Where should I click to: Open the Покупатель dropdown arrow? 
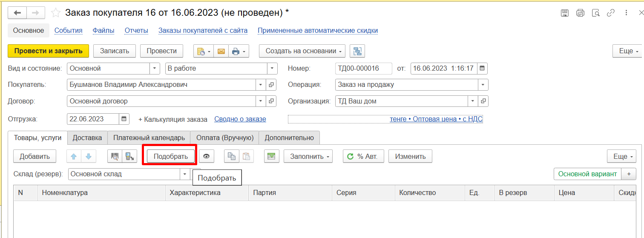click(x=261, y=85)
